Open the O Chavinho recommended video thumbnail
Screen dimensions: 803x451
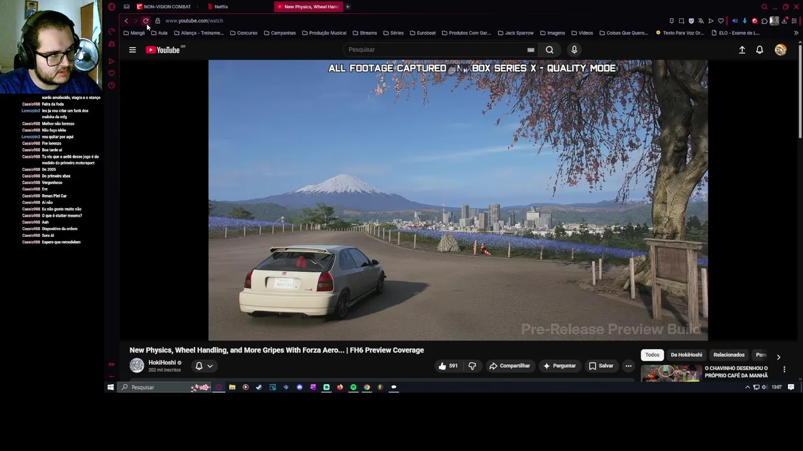point(671,373)
